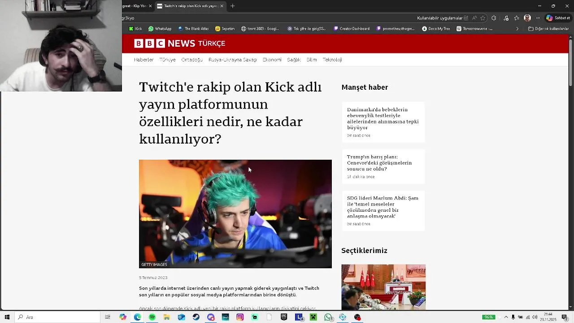Click the Ara taskbar search box
This screenshot has width=574, height=323.
tap(57, 317)
